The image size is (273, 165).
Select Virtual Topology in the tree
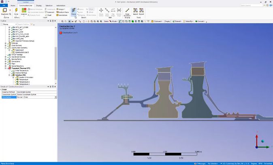(x=17, y=55)
